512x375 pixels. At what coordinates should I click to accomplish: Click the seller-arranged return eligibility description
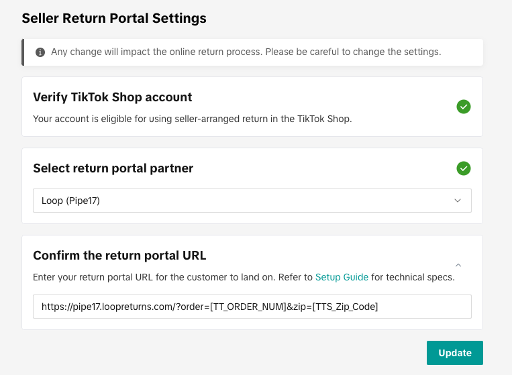[193, 119]
